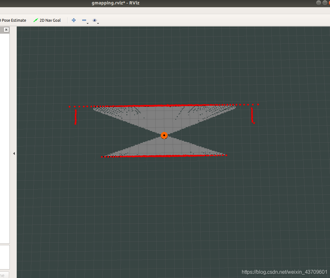This screenshot has height=278, width=330.
Task: Click the blue plus add-tool icon
Action: pyautogui.click(x=74, y=20)
